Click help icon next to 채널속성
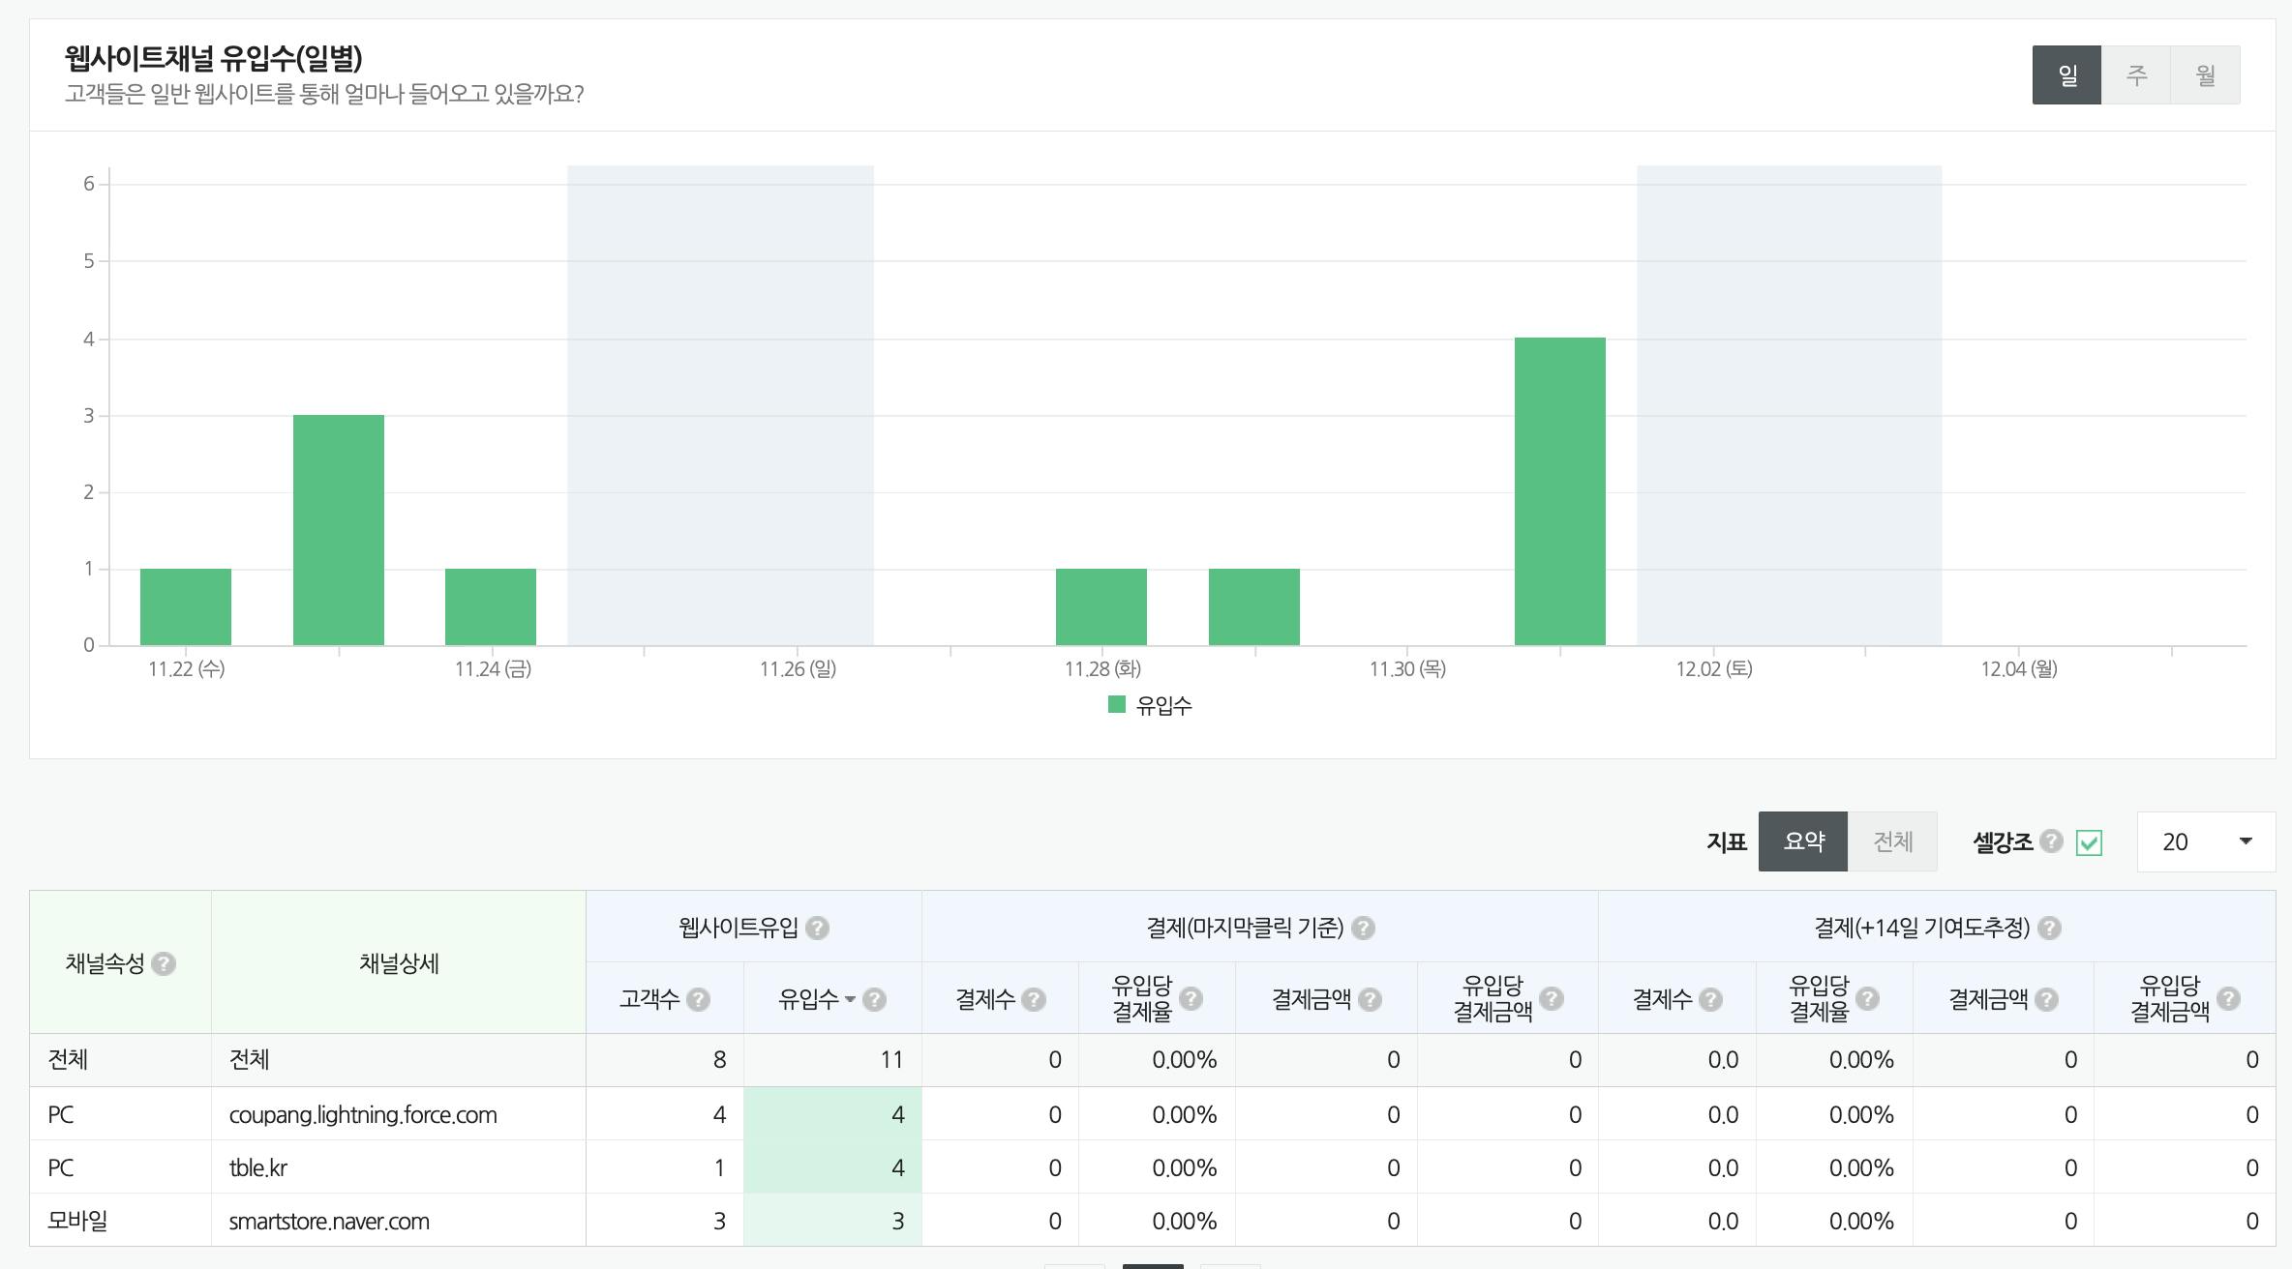The image size is (2292, 1269). (x=164, y=963)
